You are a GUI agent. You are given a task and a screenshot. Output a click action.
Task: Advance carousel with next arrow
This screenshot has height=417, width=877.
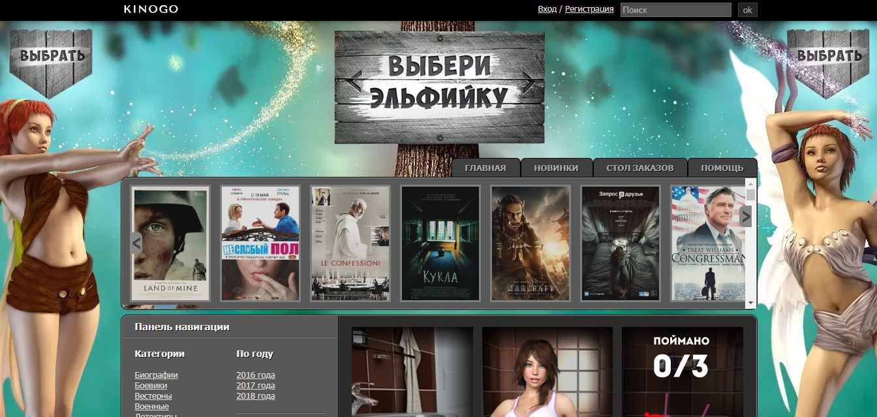pos(746,216)
